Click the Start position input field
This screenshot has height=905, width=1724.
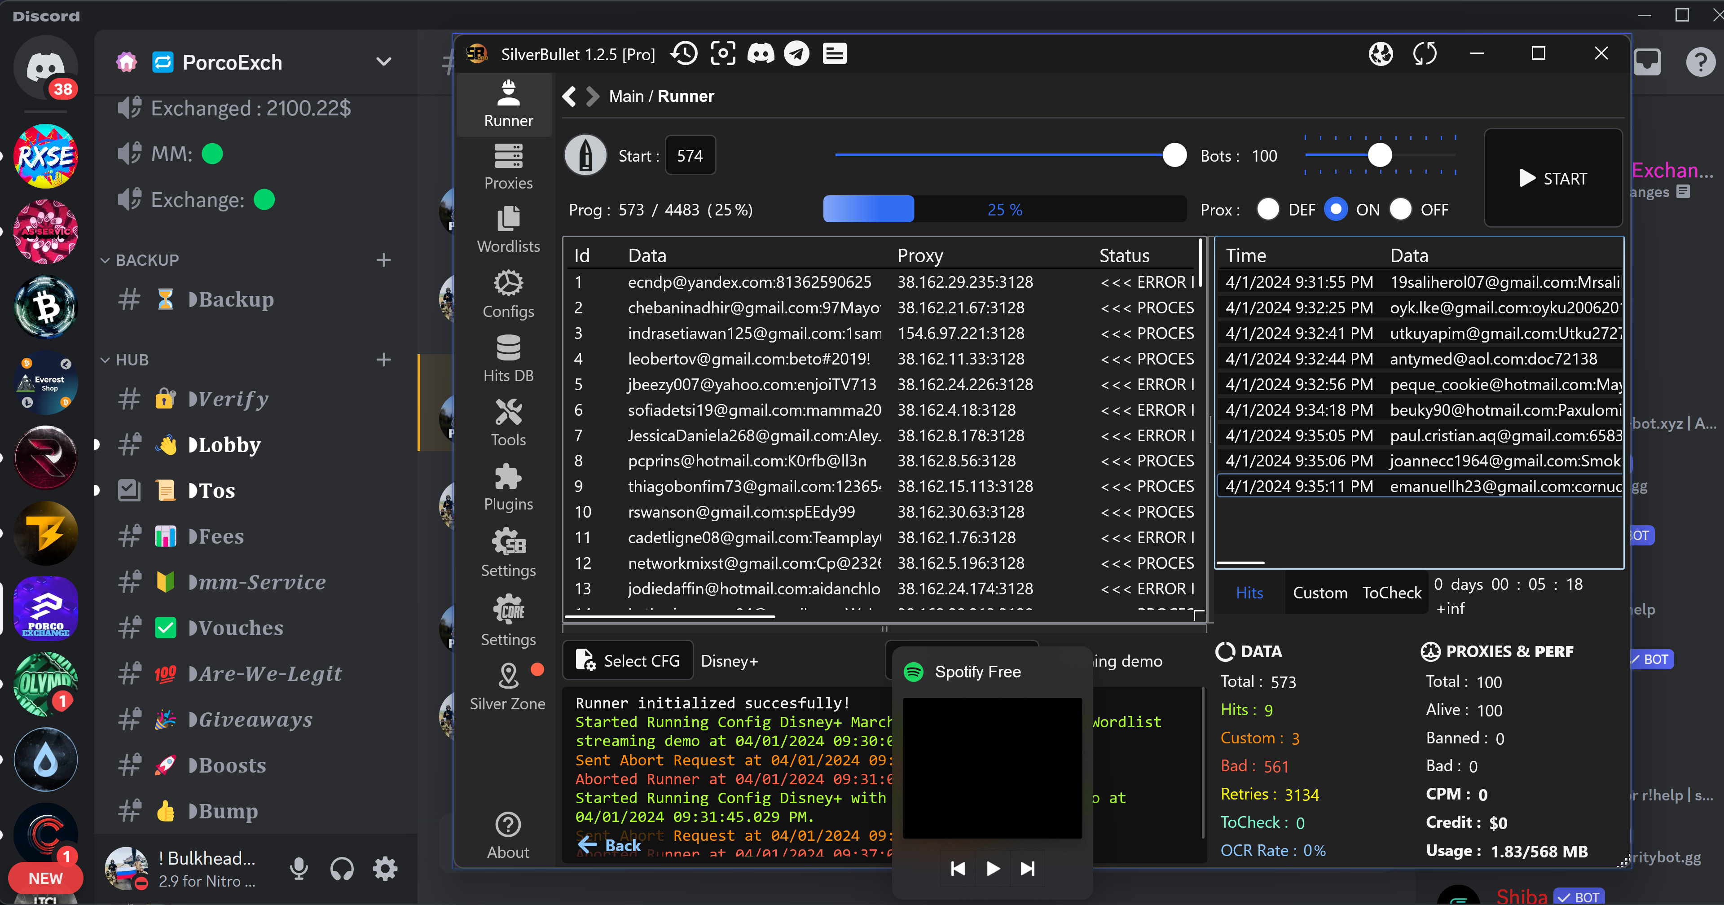pyautogui.click(x=690, y=156)
